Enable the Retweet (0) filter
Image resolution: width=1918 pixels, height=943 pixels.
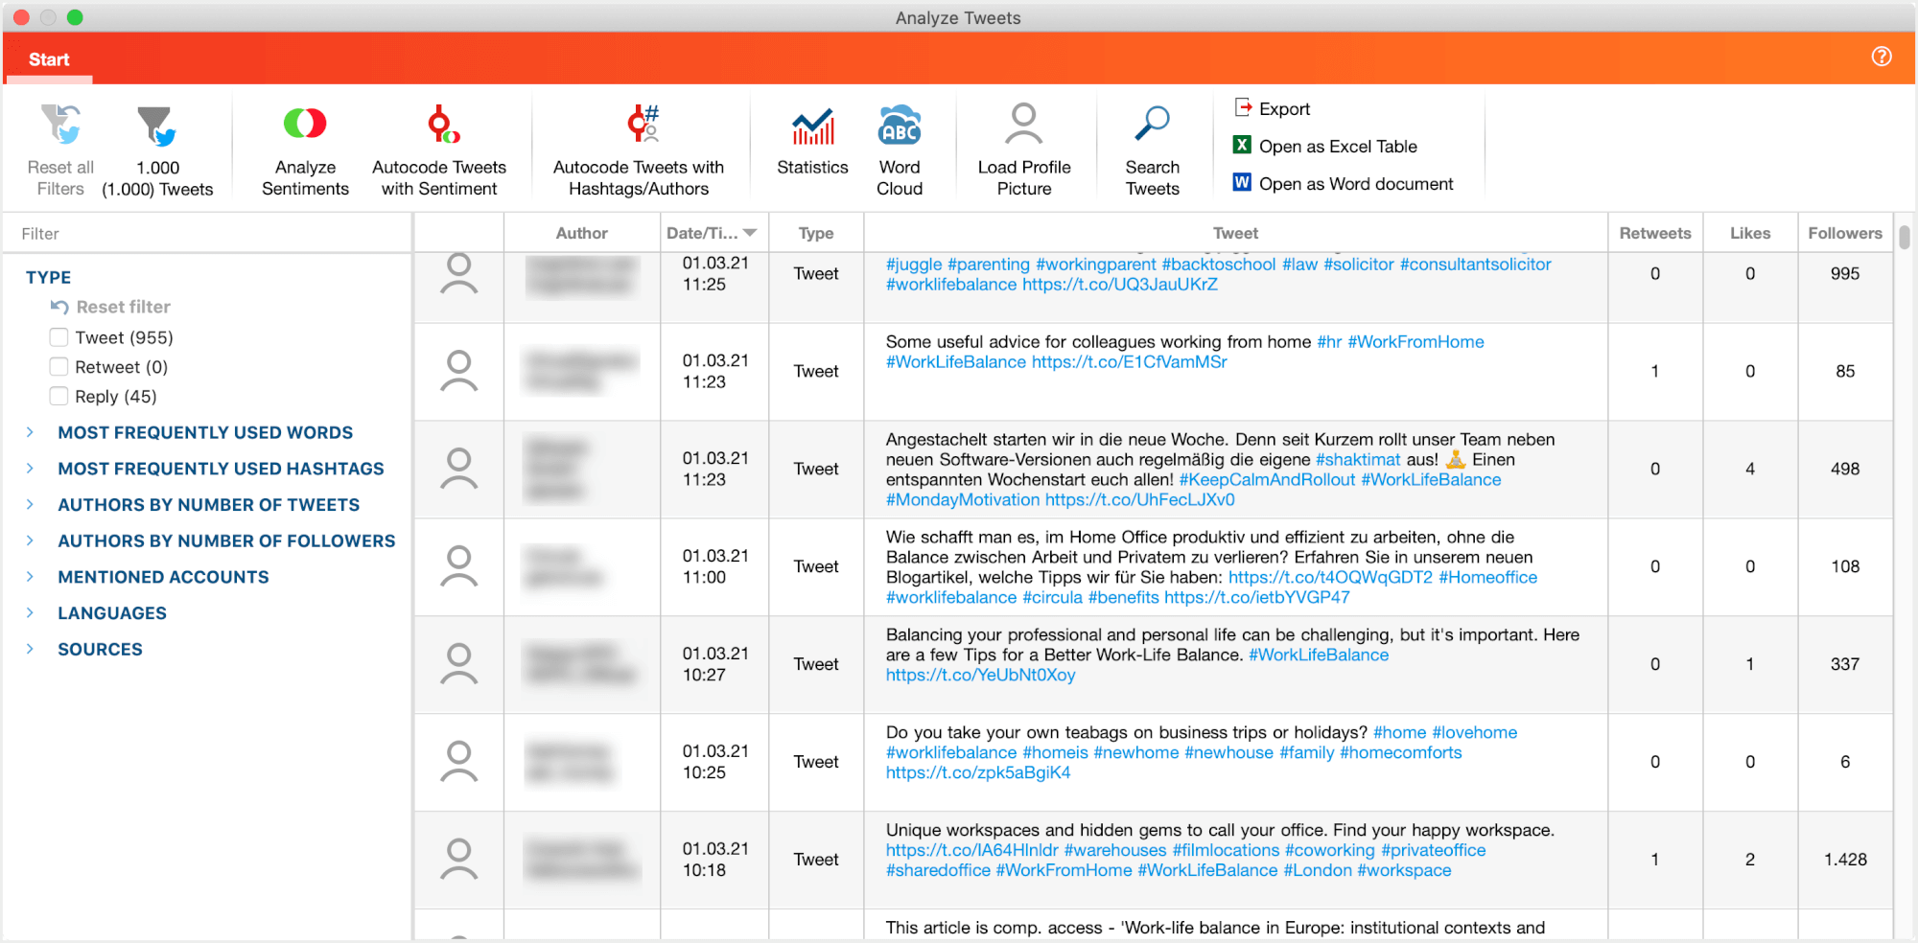click(58, 367)
